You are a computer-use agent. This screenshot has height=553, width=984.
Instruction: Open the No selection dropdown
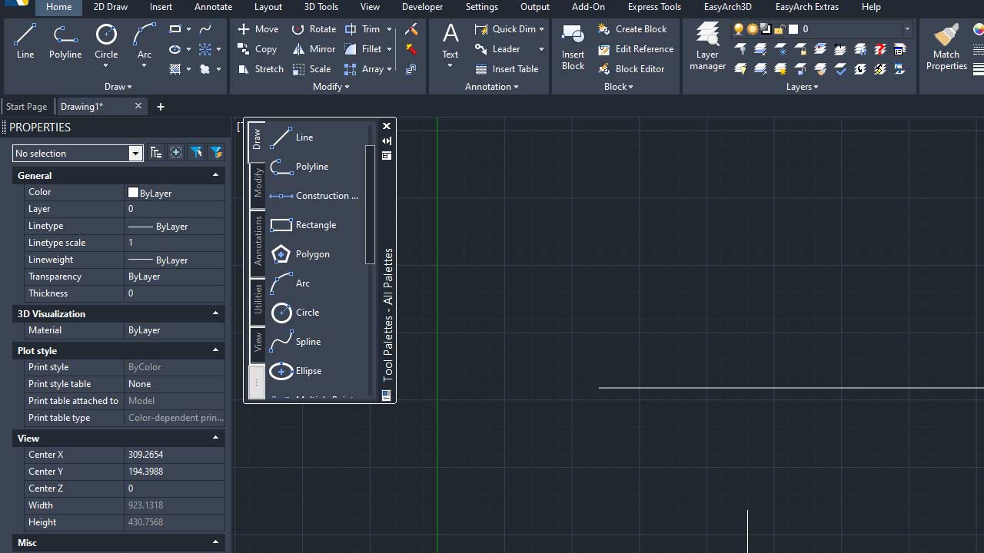tap(135, 154)
